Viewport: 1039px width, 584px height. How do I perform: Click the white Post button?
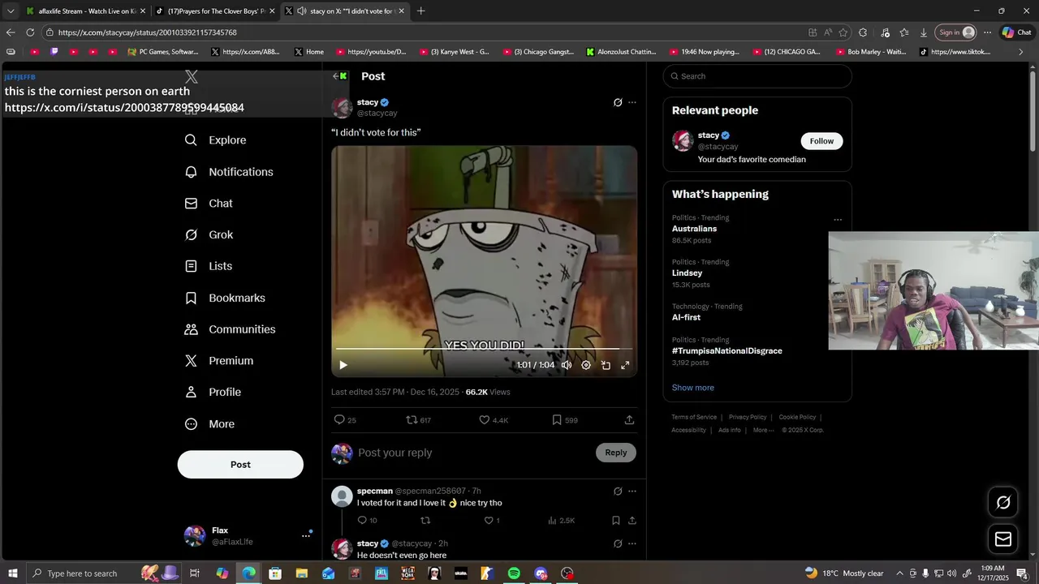coord(240,465)
